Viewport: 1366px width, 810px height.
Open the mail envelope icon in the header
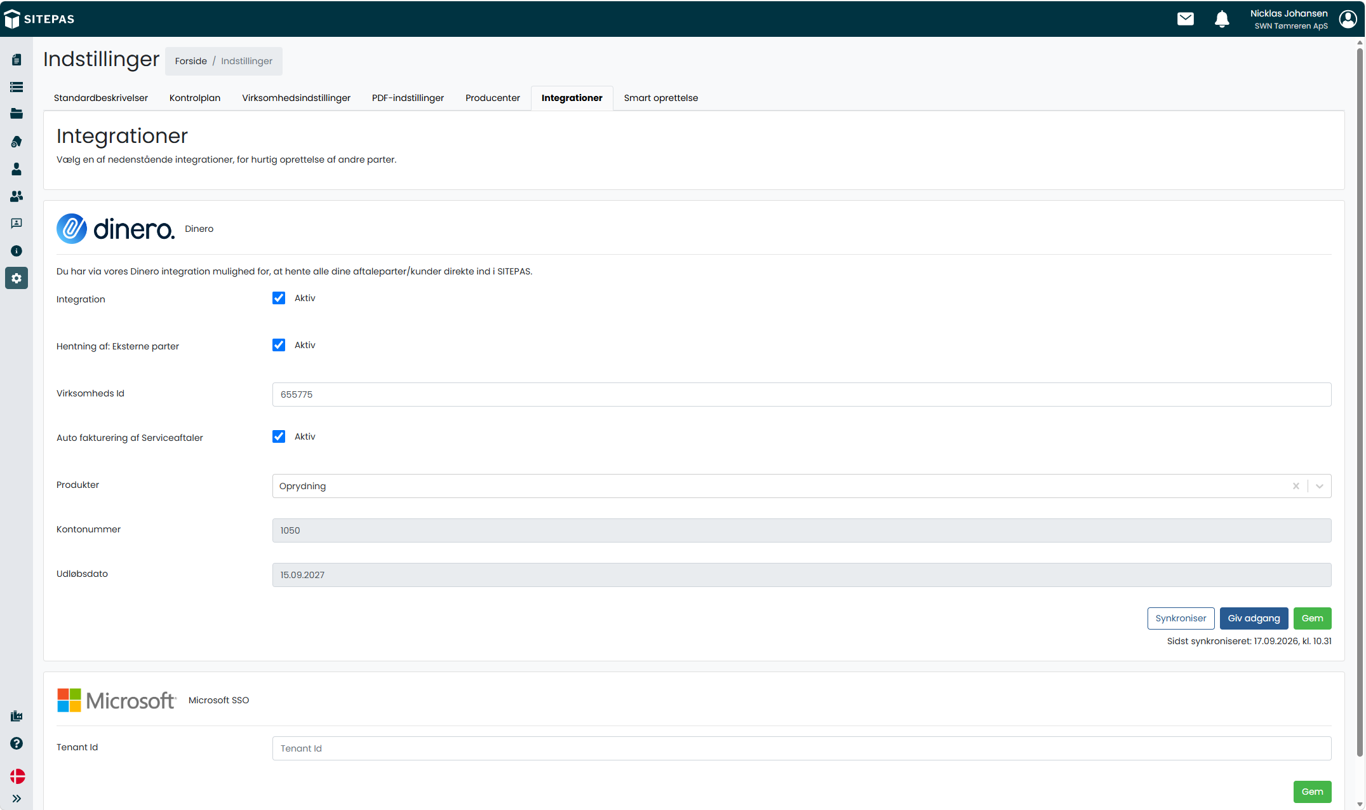point(1185,19)
